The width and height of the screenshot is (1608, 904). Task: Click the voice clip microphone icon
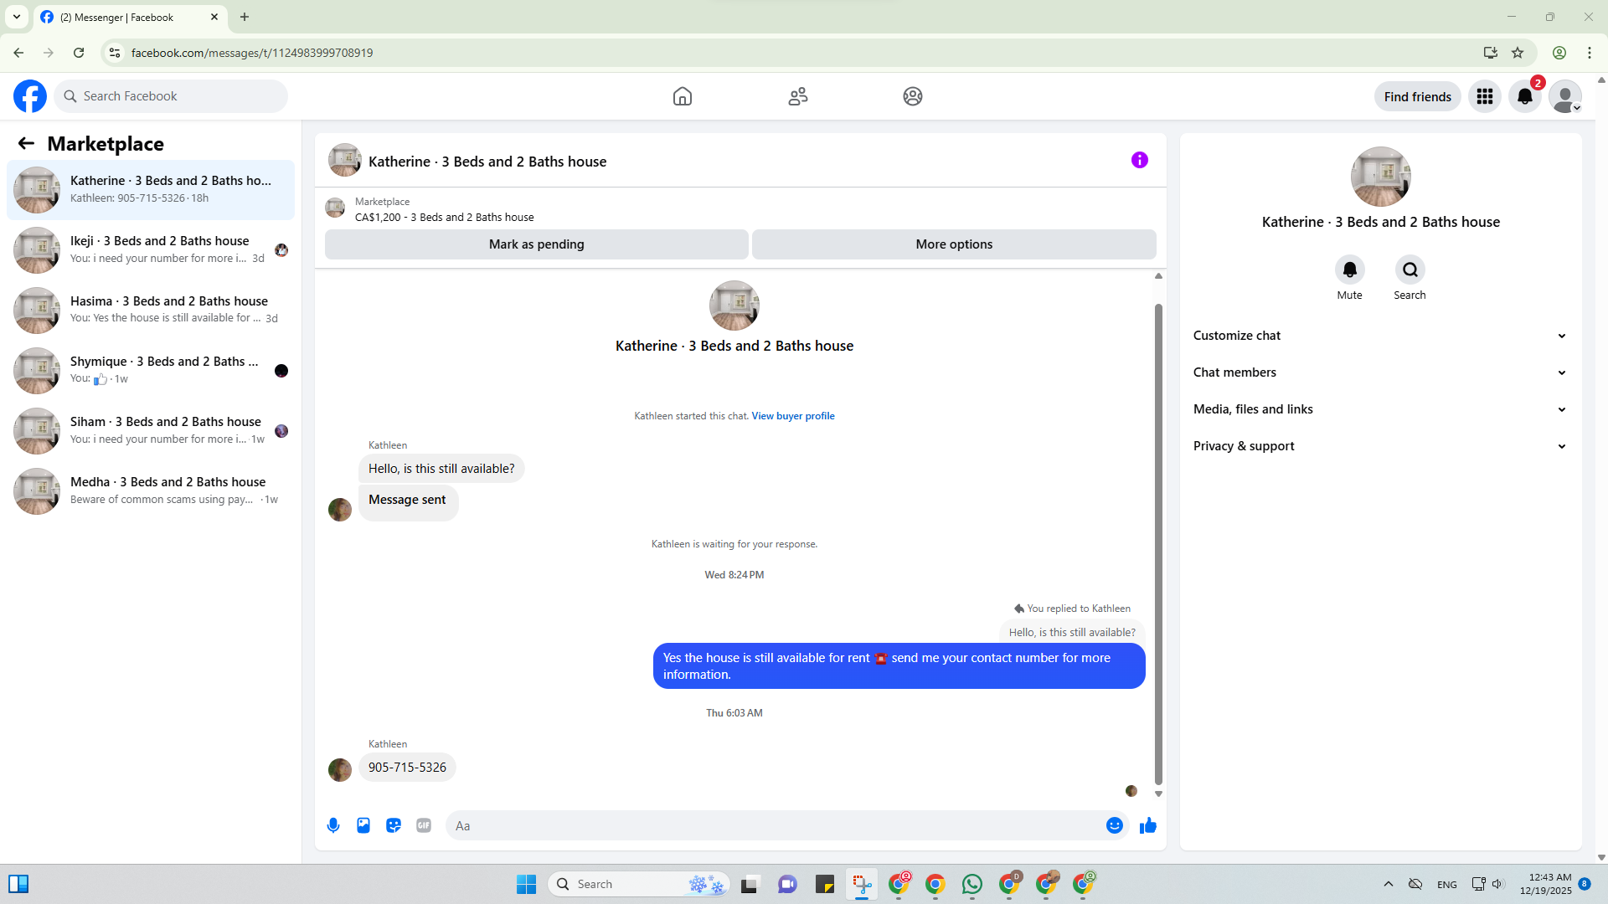[x=333, y=825]
